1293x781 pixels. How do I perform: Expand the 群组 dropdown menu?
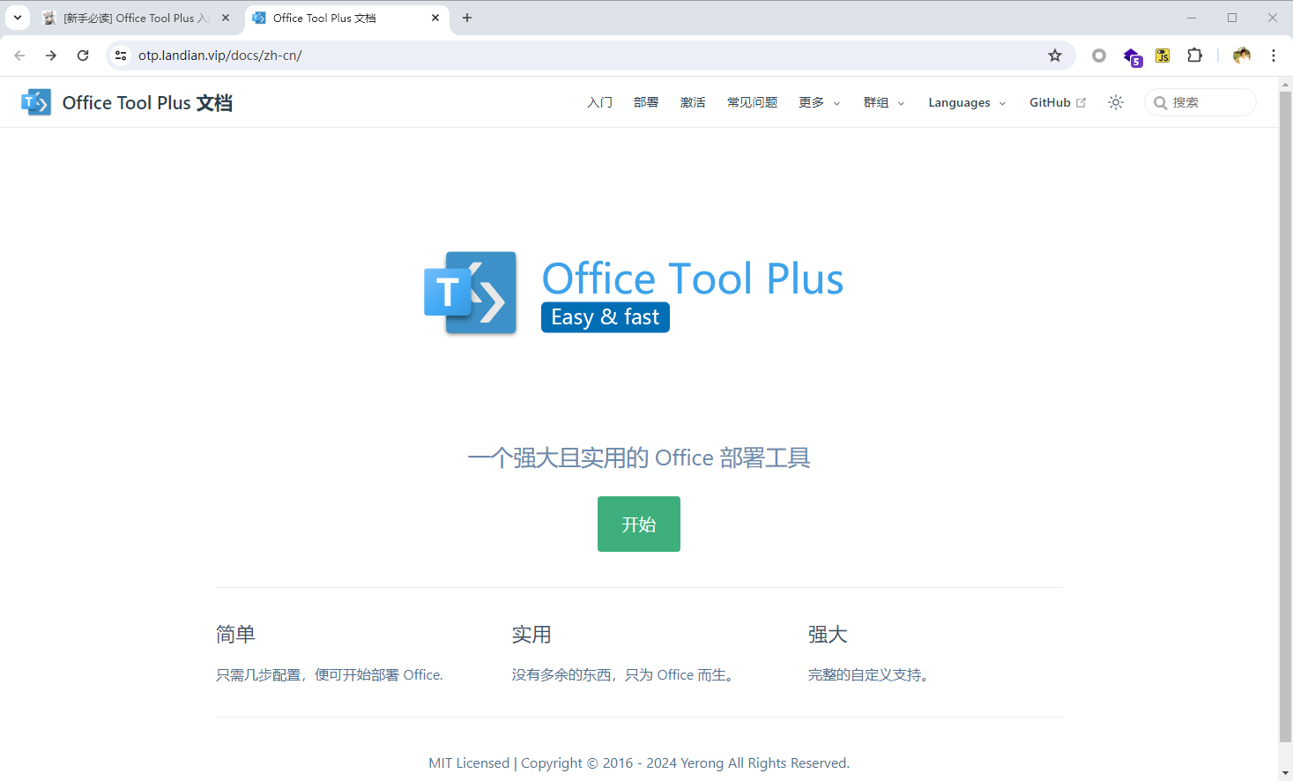883,102
